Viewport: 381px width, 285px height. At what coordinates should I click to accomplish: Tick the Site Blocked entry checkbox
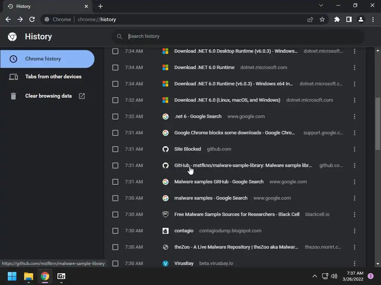[115, 149]
